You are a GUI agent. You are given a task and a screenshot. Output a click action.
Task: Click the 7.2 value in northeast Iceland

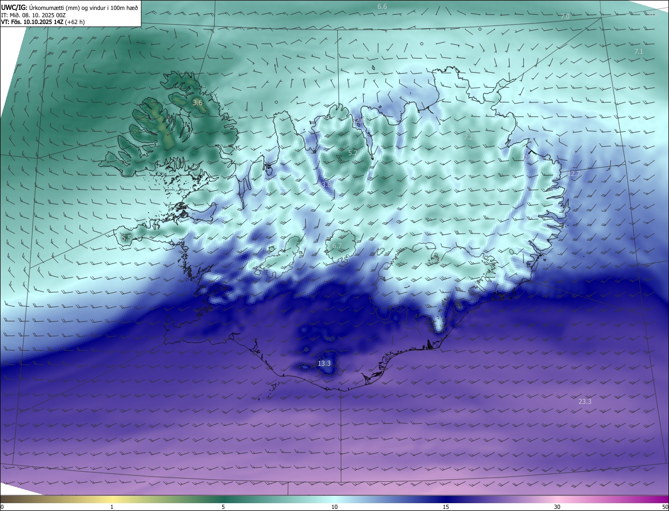(x=468, y=137)
